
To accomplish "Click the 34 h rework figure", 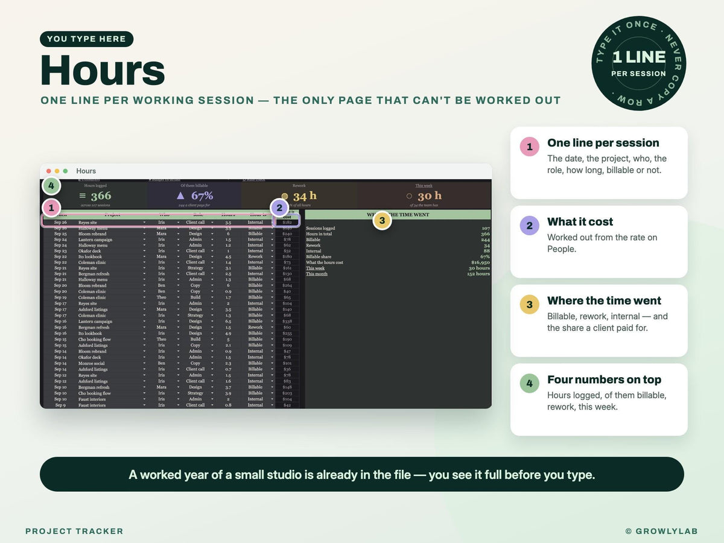I will point(305,196).
